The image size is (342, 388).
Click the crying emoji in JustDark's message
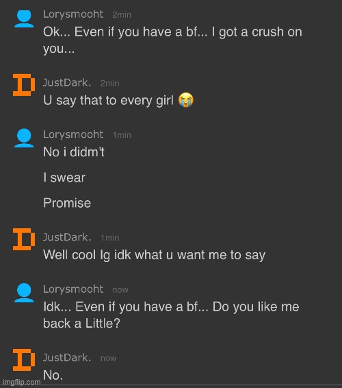coord(186,100)
